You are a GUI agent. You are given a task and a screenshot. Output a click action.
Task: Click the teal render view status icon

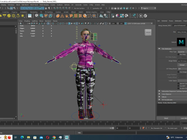[124, 8]
